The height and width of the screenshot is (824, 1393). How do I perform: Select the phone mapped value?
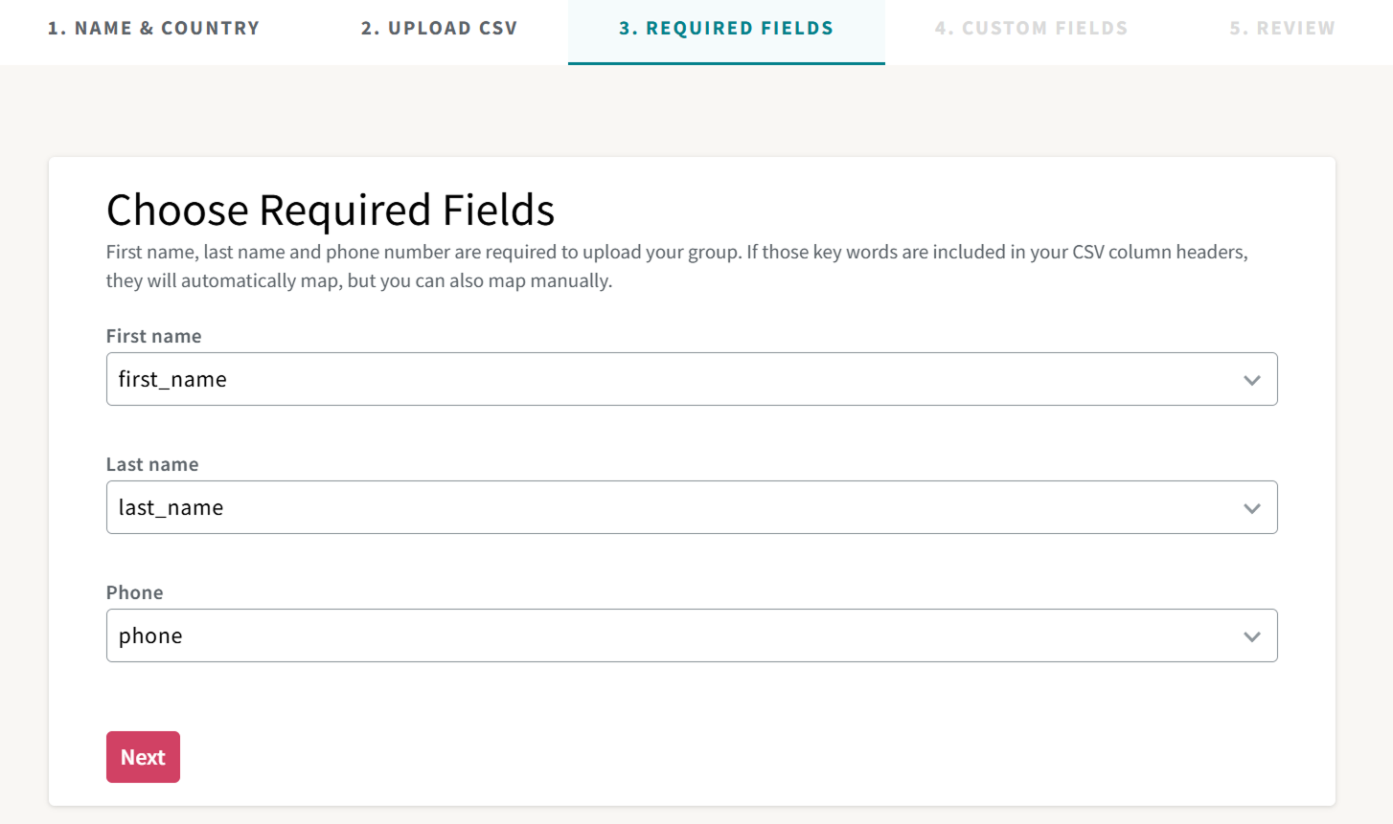click(150, 635)
